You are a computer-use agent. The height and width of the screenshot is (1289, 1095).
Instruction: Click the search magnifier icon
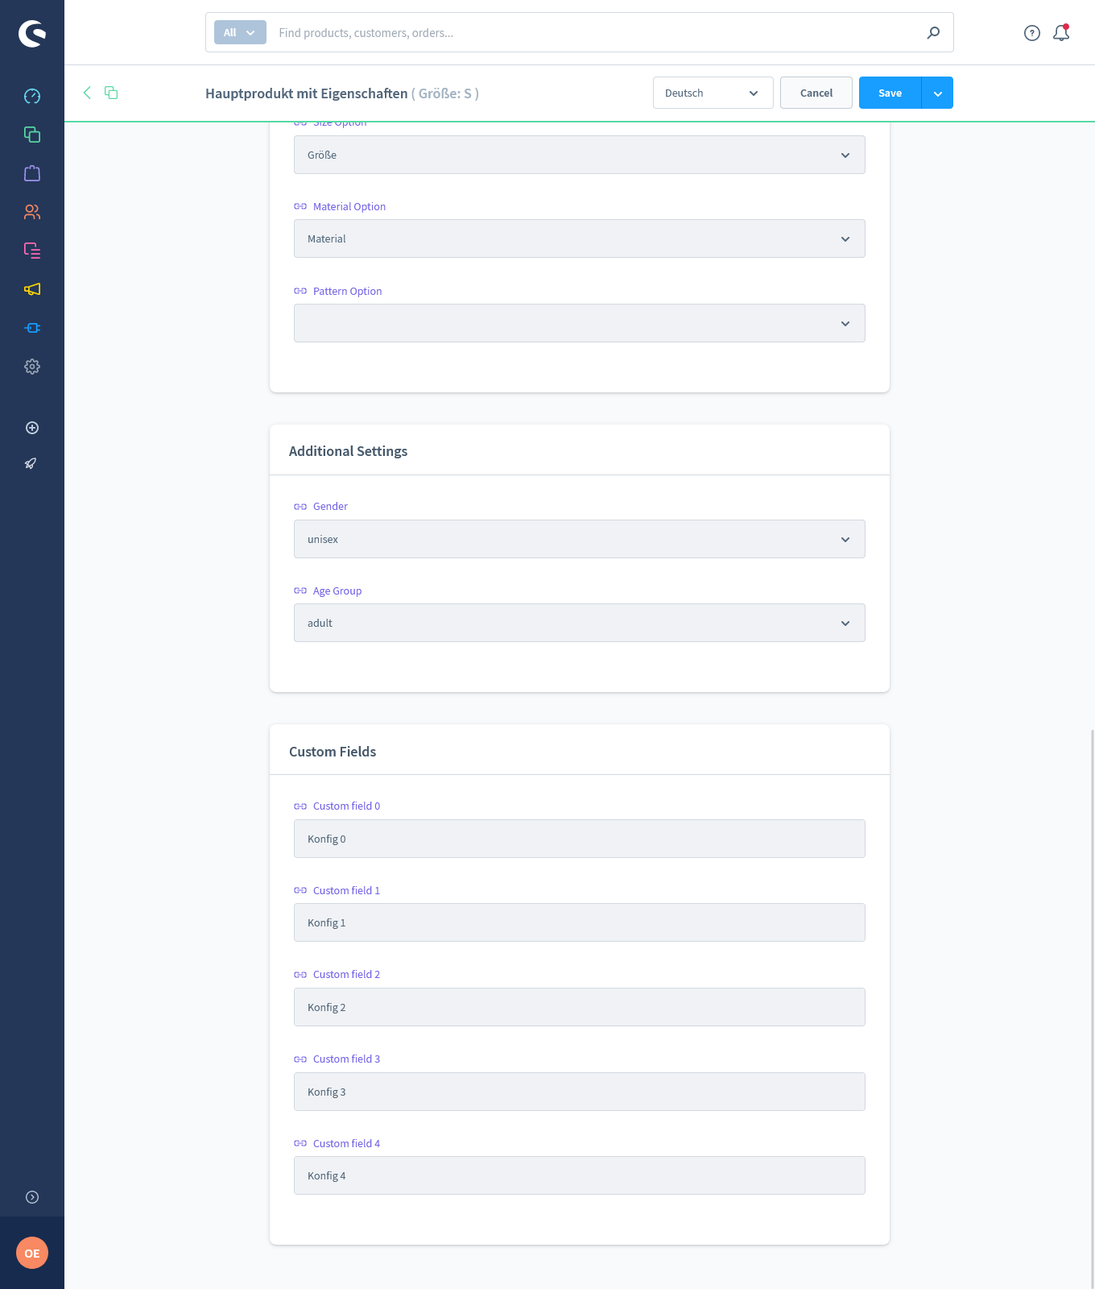933,33
